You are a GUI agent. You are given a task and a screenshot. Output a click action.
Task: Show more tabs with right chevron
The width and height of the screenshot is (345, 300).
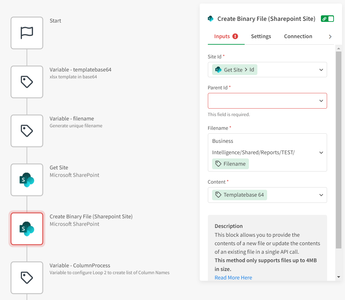coord(330,37)
